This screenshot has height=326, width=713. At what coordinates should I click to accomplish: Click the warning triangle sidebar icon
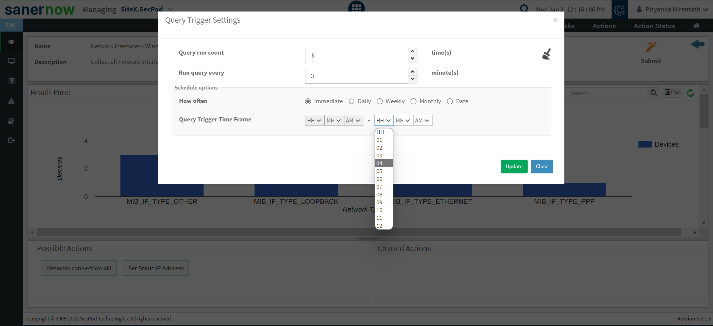pos(12,101)
